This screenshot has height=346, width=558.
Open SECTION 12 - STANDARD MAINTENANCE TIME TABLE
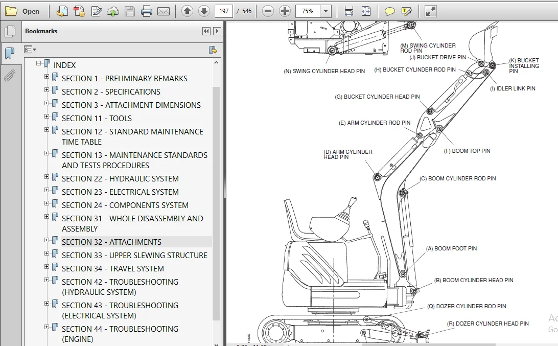pyautogui.click(x=132, y=136)
